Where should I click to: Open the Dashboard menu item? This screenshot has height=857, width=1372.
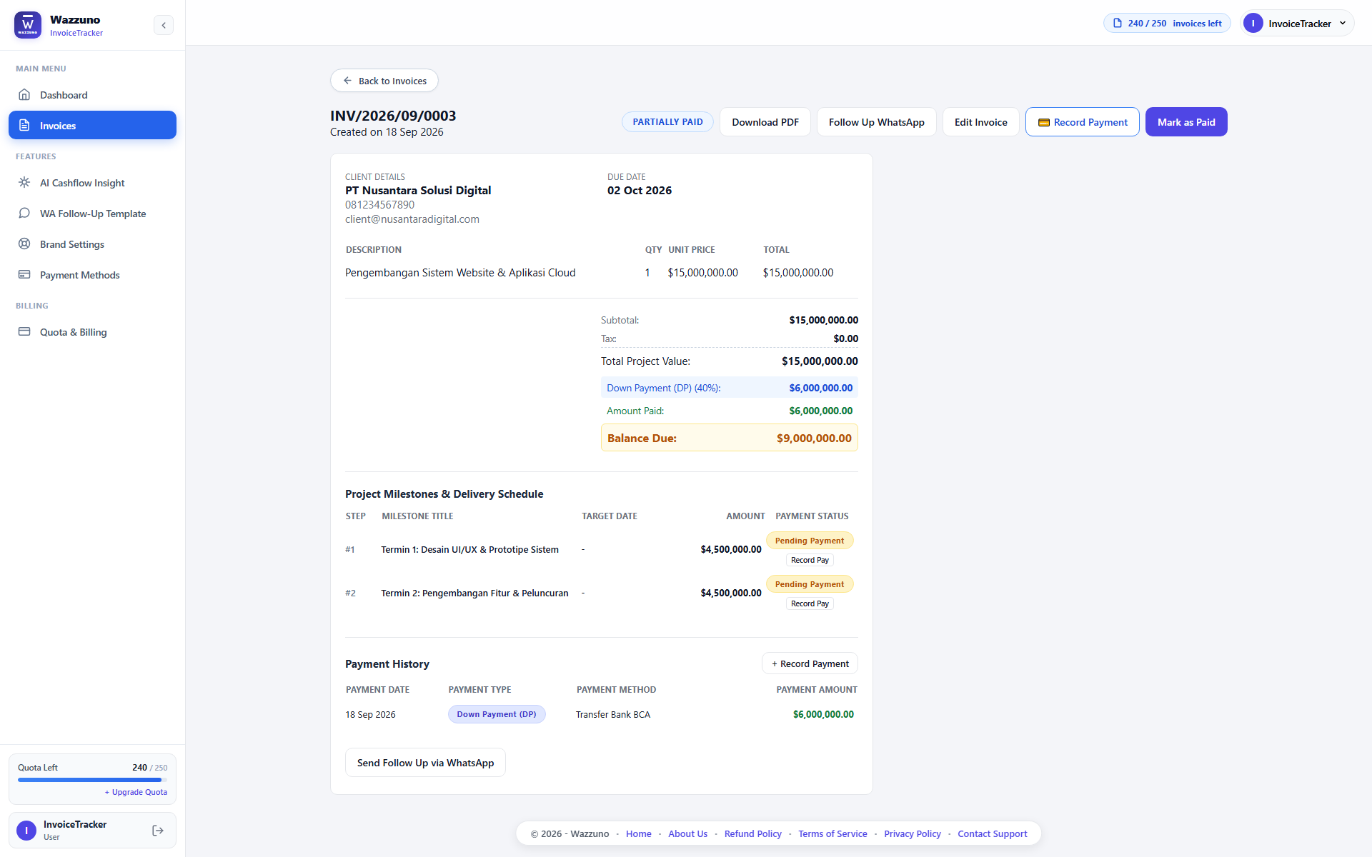tap(92, 95)
